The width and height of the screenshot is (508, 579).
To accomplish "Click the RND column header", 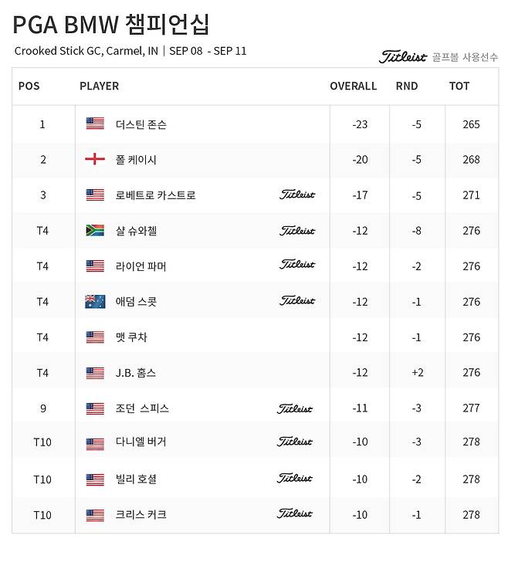I will pos(406,86).
